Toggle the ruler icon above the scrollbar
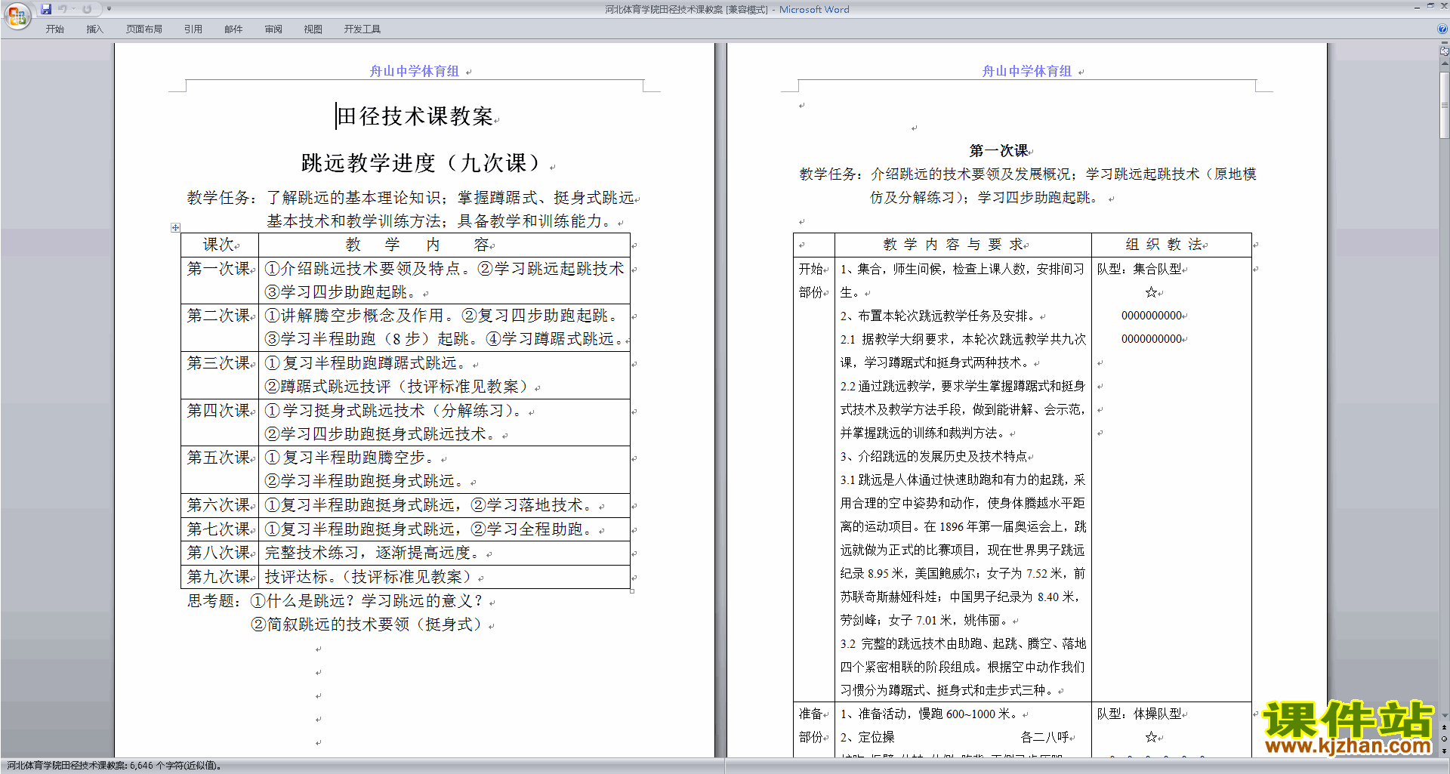The height and width of the screenshot is (774, 1450). coord(1444,51)
